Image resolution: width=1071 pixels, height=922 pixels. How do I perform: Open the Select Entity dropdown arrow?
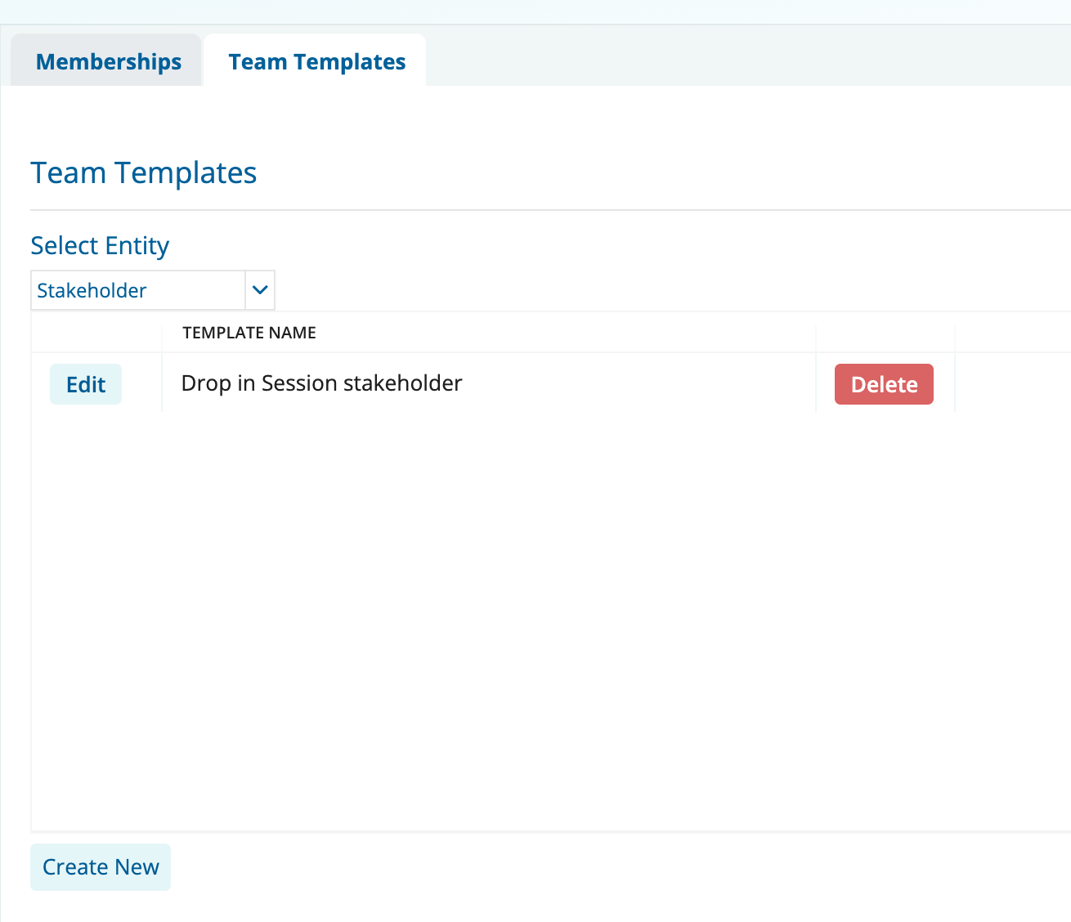(260, 290)
